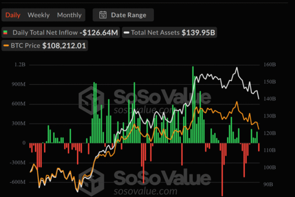The width and height of the screenshot is (295, 197).
Task: Select the longest red outflow bar
Action: (222, 167)
